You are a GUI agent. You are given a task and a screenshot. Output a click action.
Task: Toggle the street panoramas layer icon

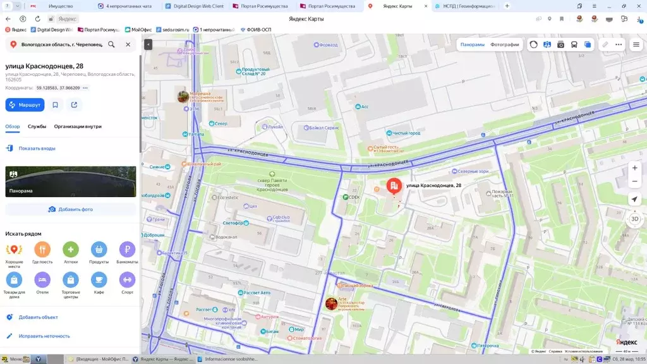click(x=547, y=45)
